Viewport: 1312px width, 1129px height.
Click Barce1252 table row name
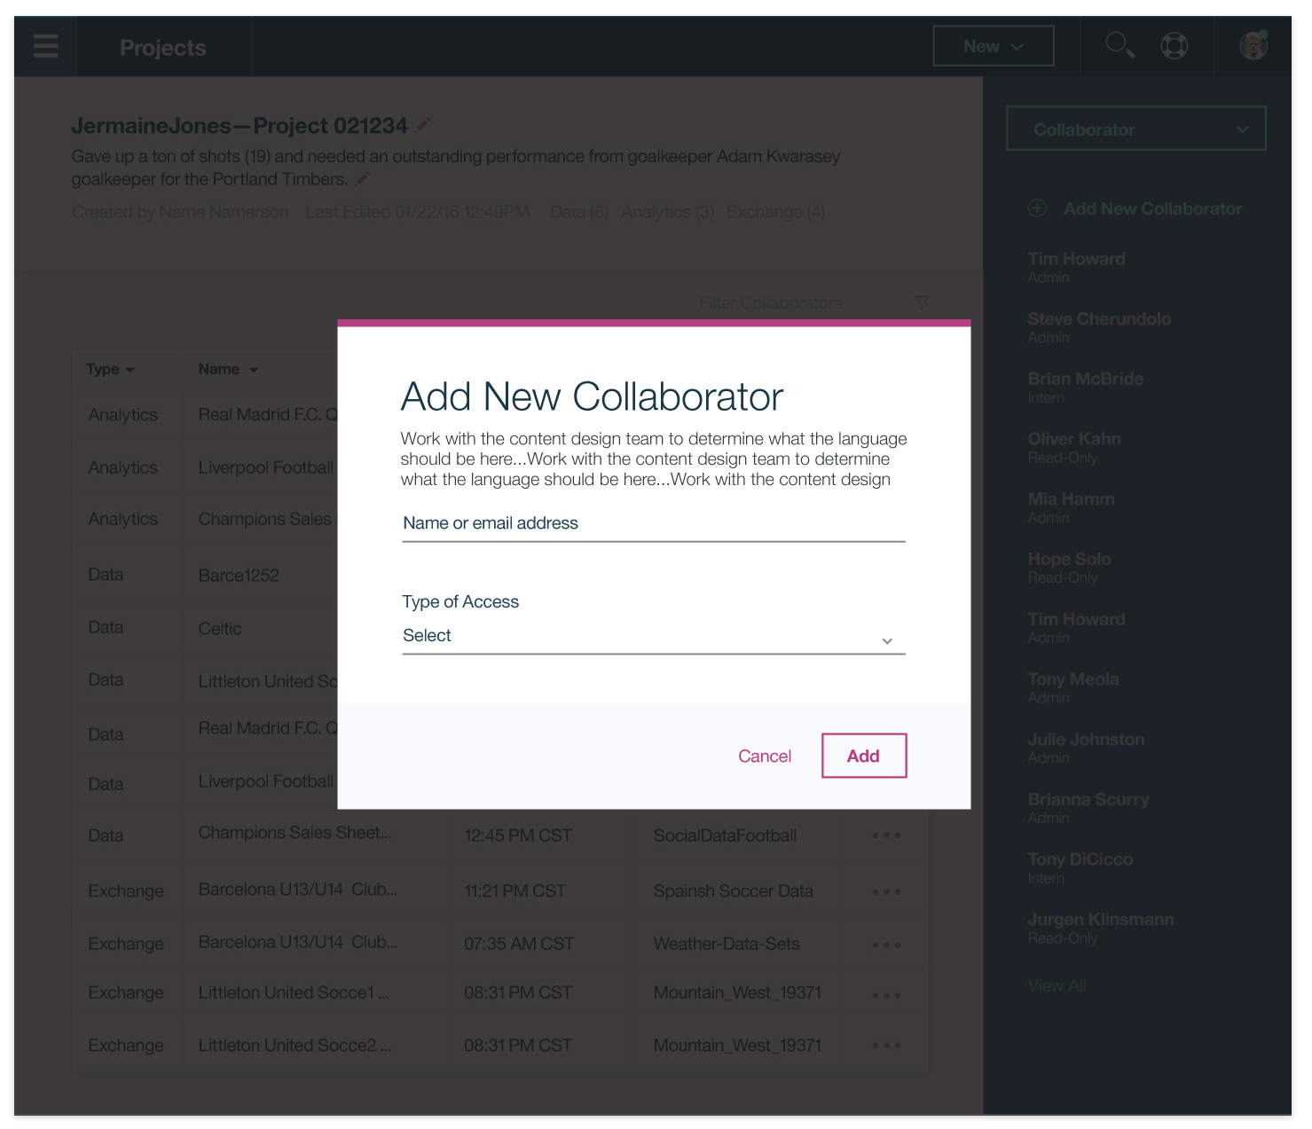pyautogui.click(x=239, y=576)
